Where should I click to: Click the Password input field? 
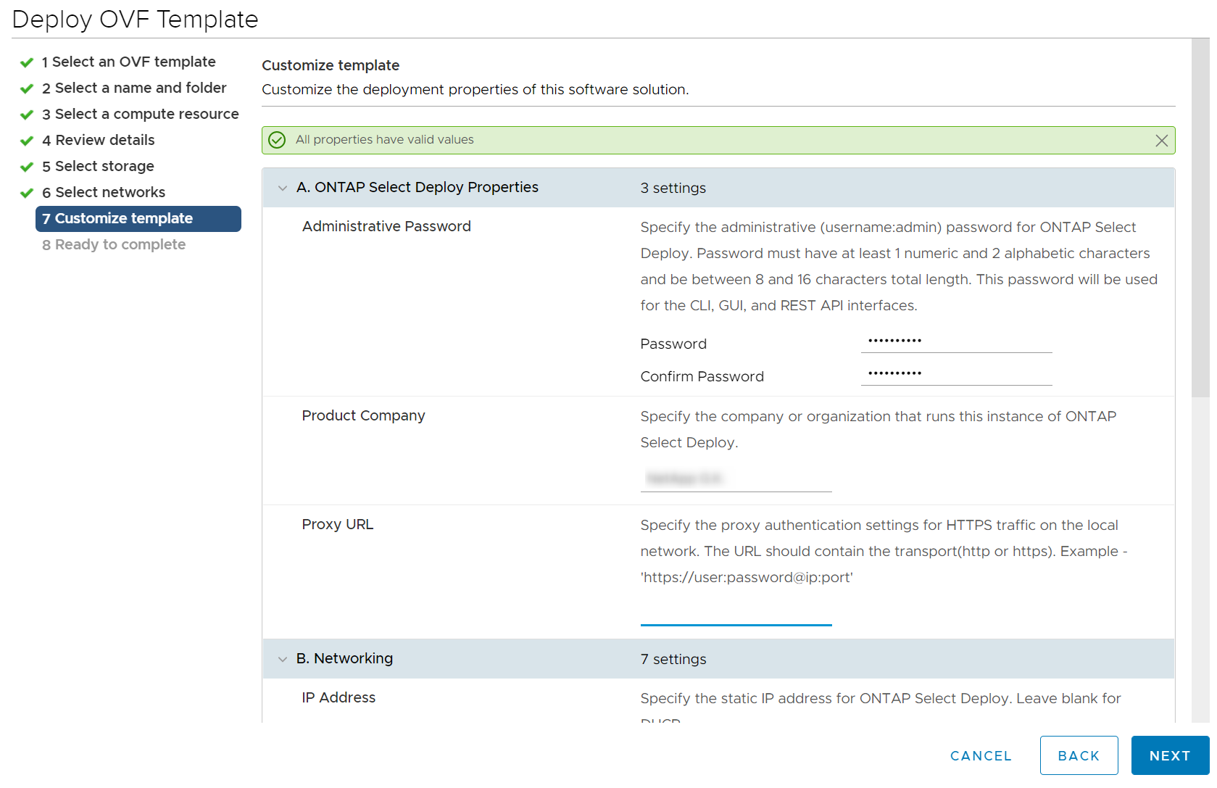point(955,341)
